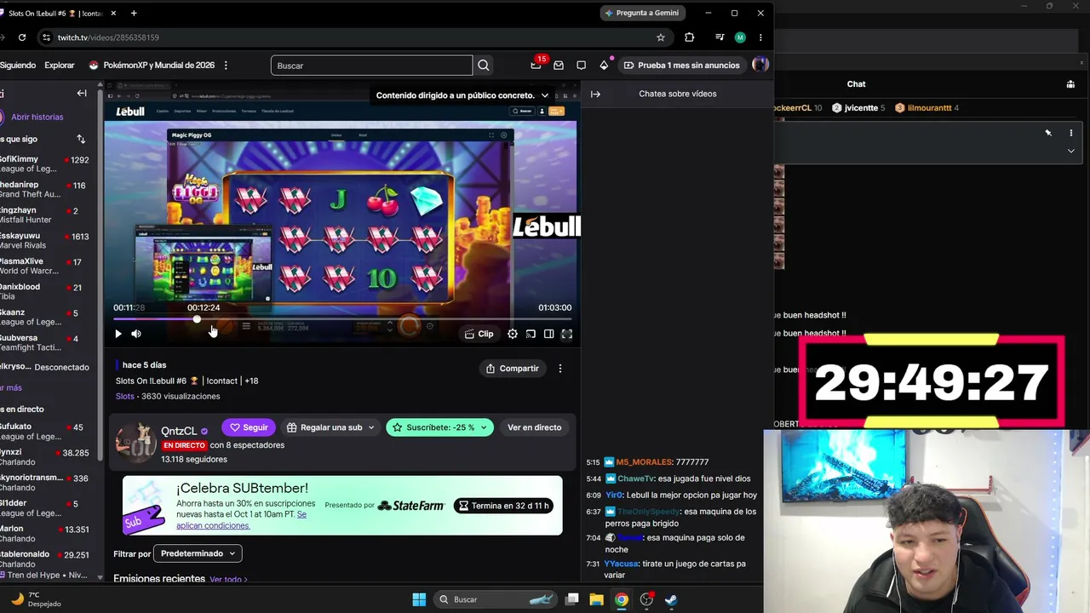Click QntzCL channel avatar

135,441
